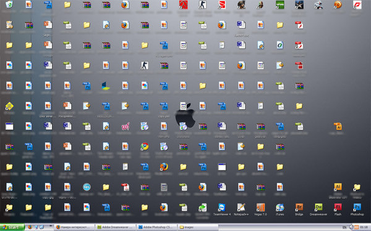Open the Windows Start menu
This screenshot has height=231, width=371.
point(12,227)
